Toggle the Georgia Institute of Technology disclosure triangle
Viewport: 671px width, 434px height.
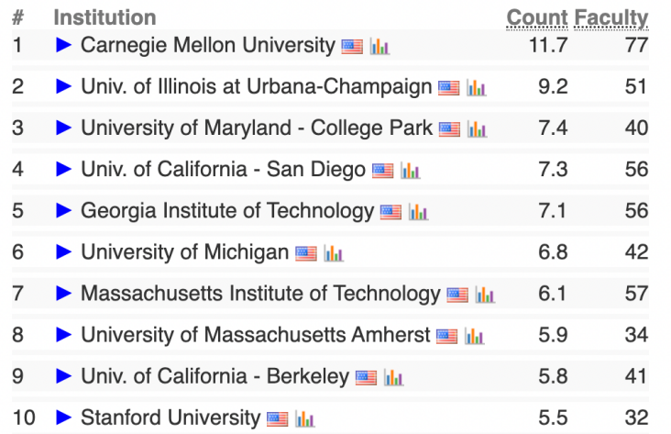click(x=63, y=211)
